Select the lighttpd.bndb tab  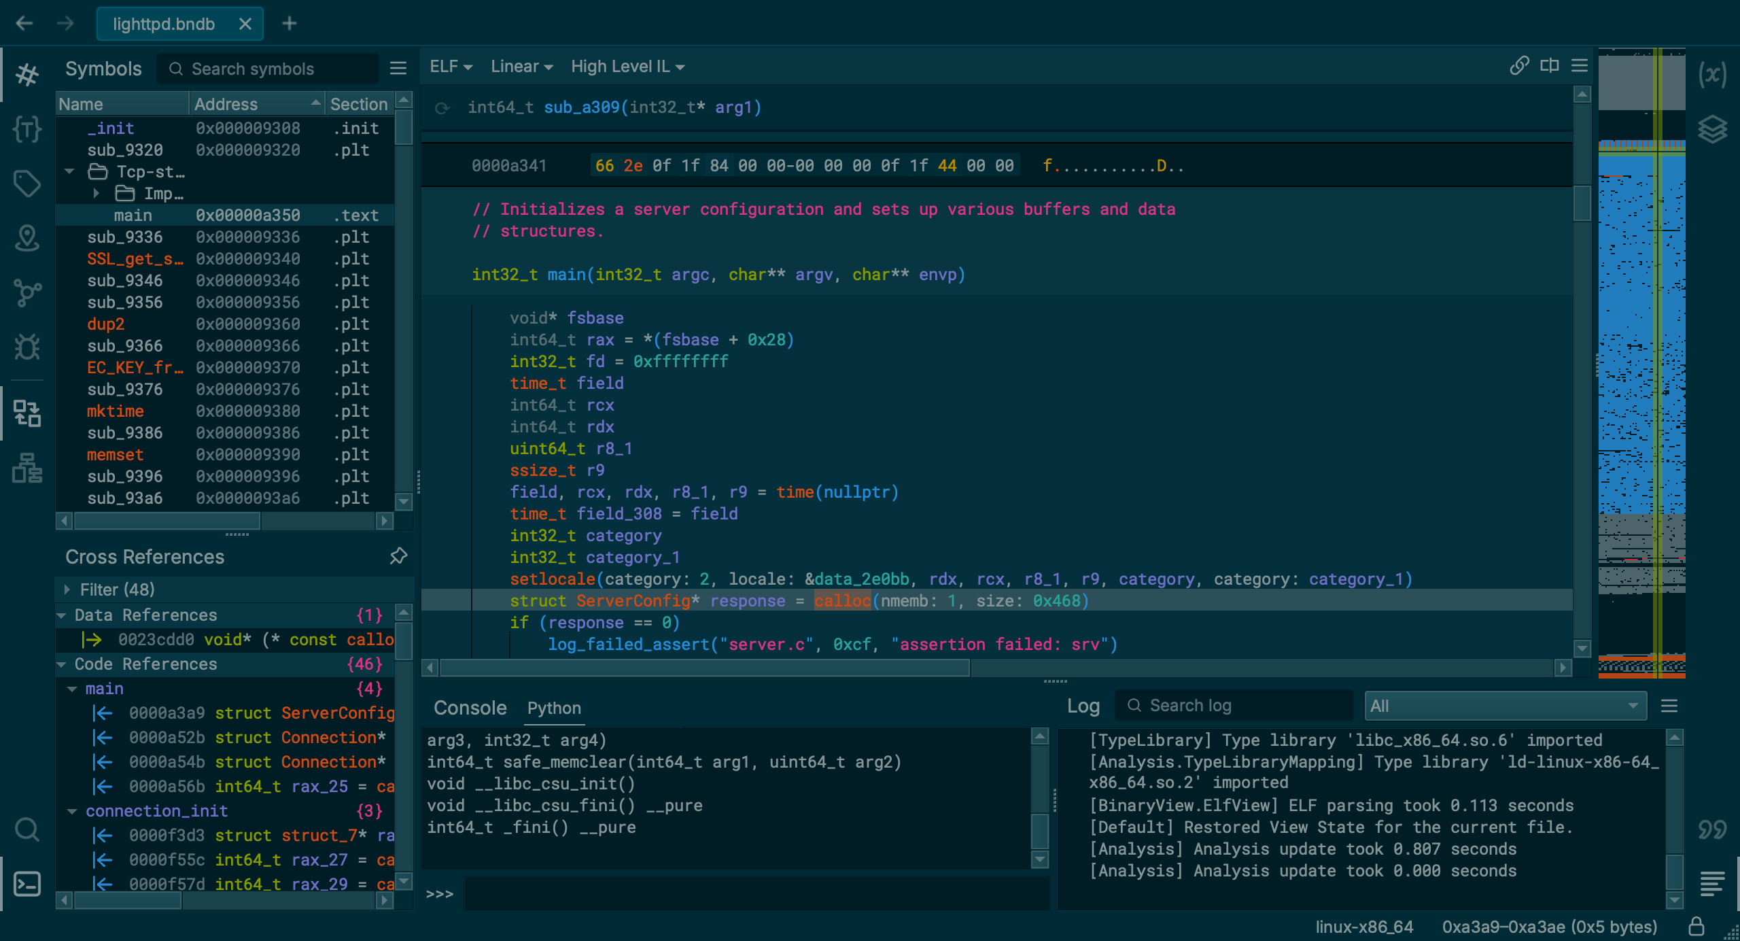164,24
